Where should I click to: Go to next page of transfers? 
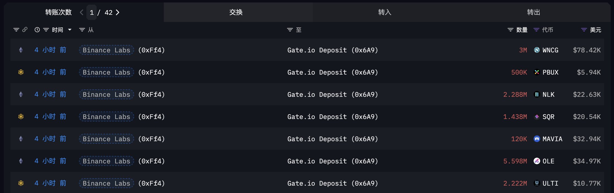pos(118,12)
